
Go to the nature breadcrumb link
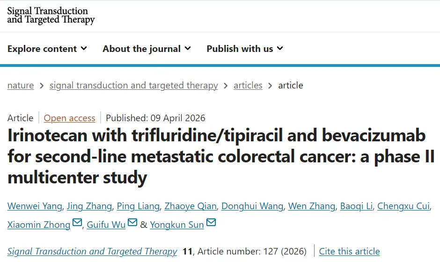click(x=21, y=85)
